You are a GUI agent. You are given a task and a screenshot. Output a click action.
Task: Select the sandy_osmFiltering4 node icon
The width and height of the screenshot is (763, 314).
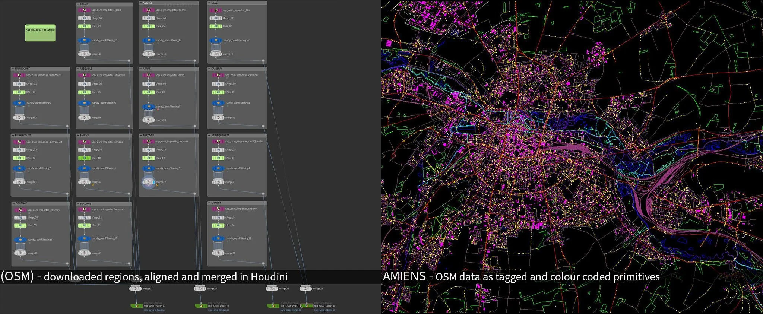[218, 168]
